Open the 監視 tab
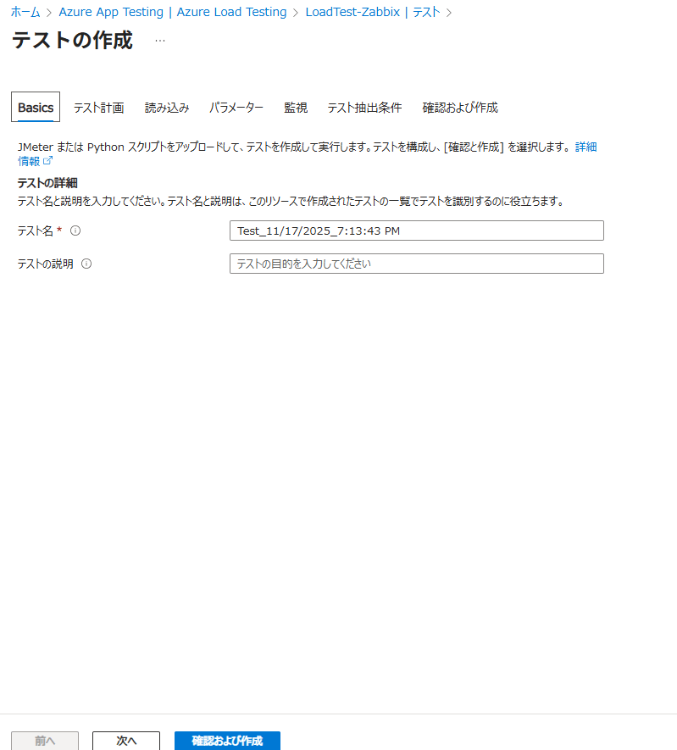The image size is (677, 750). [296, 108]
